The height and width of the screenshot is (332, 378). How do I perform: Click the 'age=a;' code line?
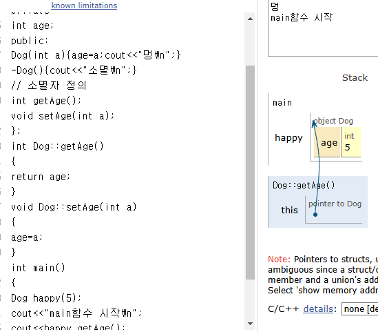[x=27, y=237]
